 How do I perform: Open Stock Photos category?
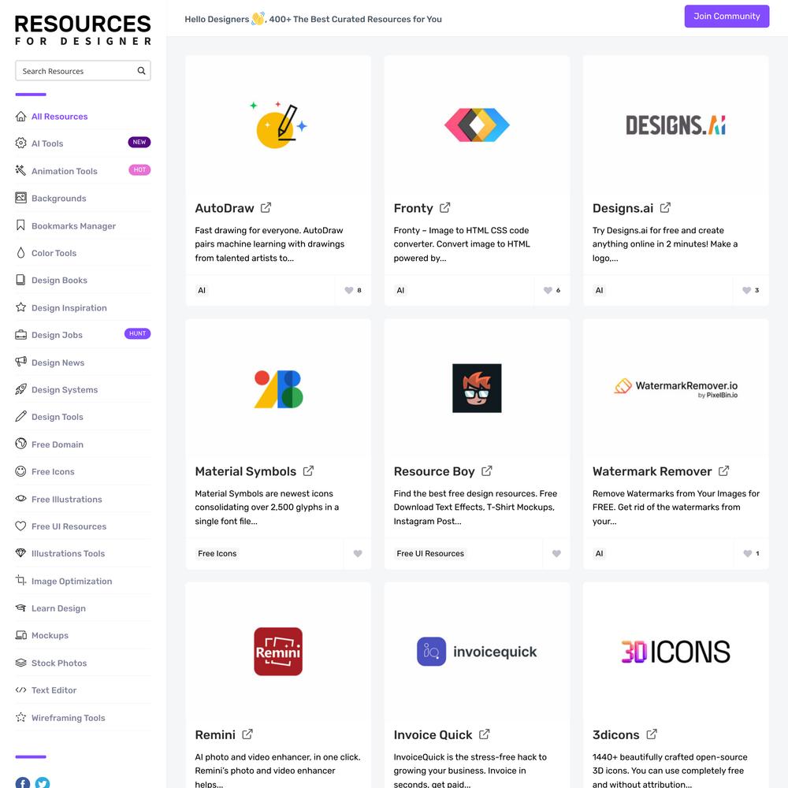pyautogui.click(x=59, y=663)
